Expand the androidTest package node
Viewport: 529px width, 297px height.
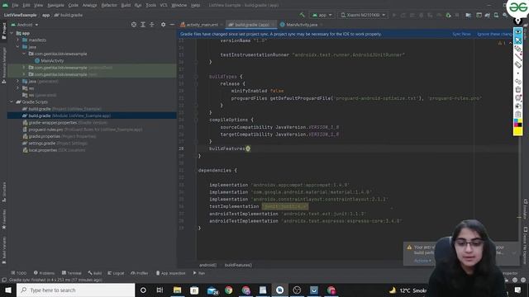[24, 68]
